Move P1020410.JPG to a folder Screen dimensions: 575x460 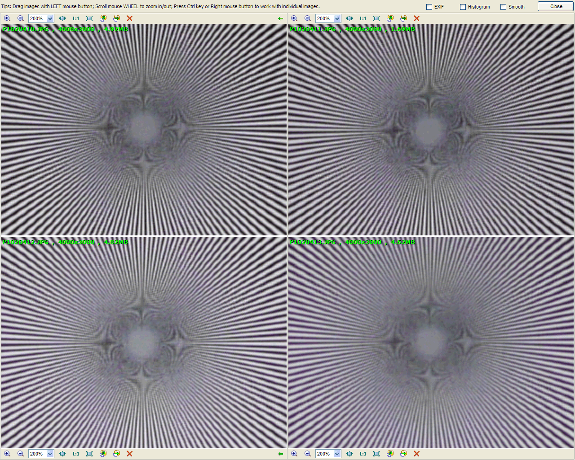pyautogui.click(x=116, y=18)
